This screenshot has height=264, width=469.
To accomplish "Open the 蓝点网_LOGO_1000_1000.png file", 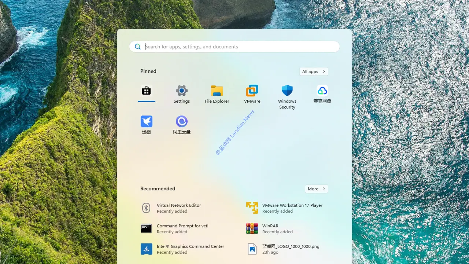I will click(x=291, y=249).
